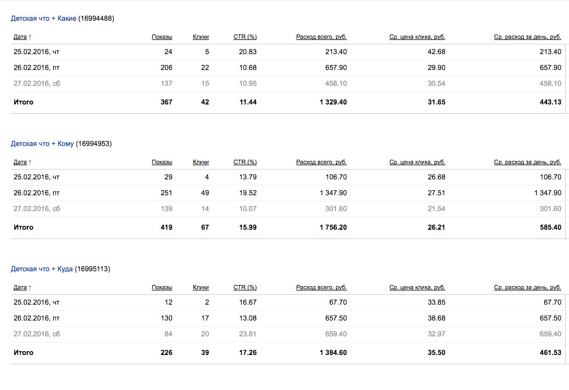Sort second table by Показы column
Viewport: 569px width, 390px height.
tap(162, 162)
